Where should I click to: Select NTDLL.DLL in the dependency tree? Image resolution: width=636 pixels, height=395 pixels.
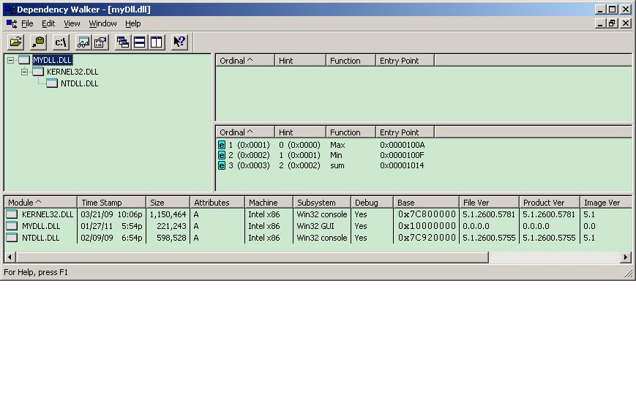click(79, 83)
